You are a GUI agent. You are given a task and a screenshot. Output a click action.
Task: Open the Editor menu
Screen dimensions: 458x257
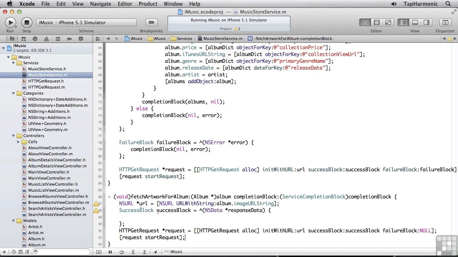coord(125,4)
